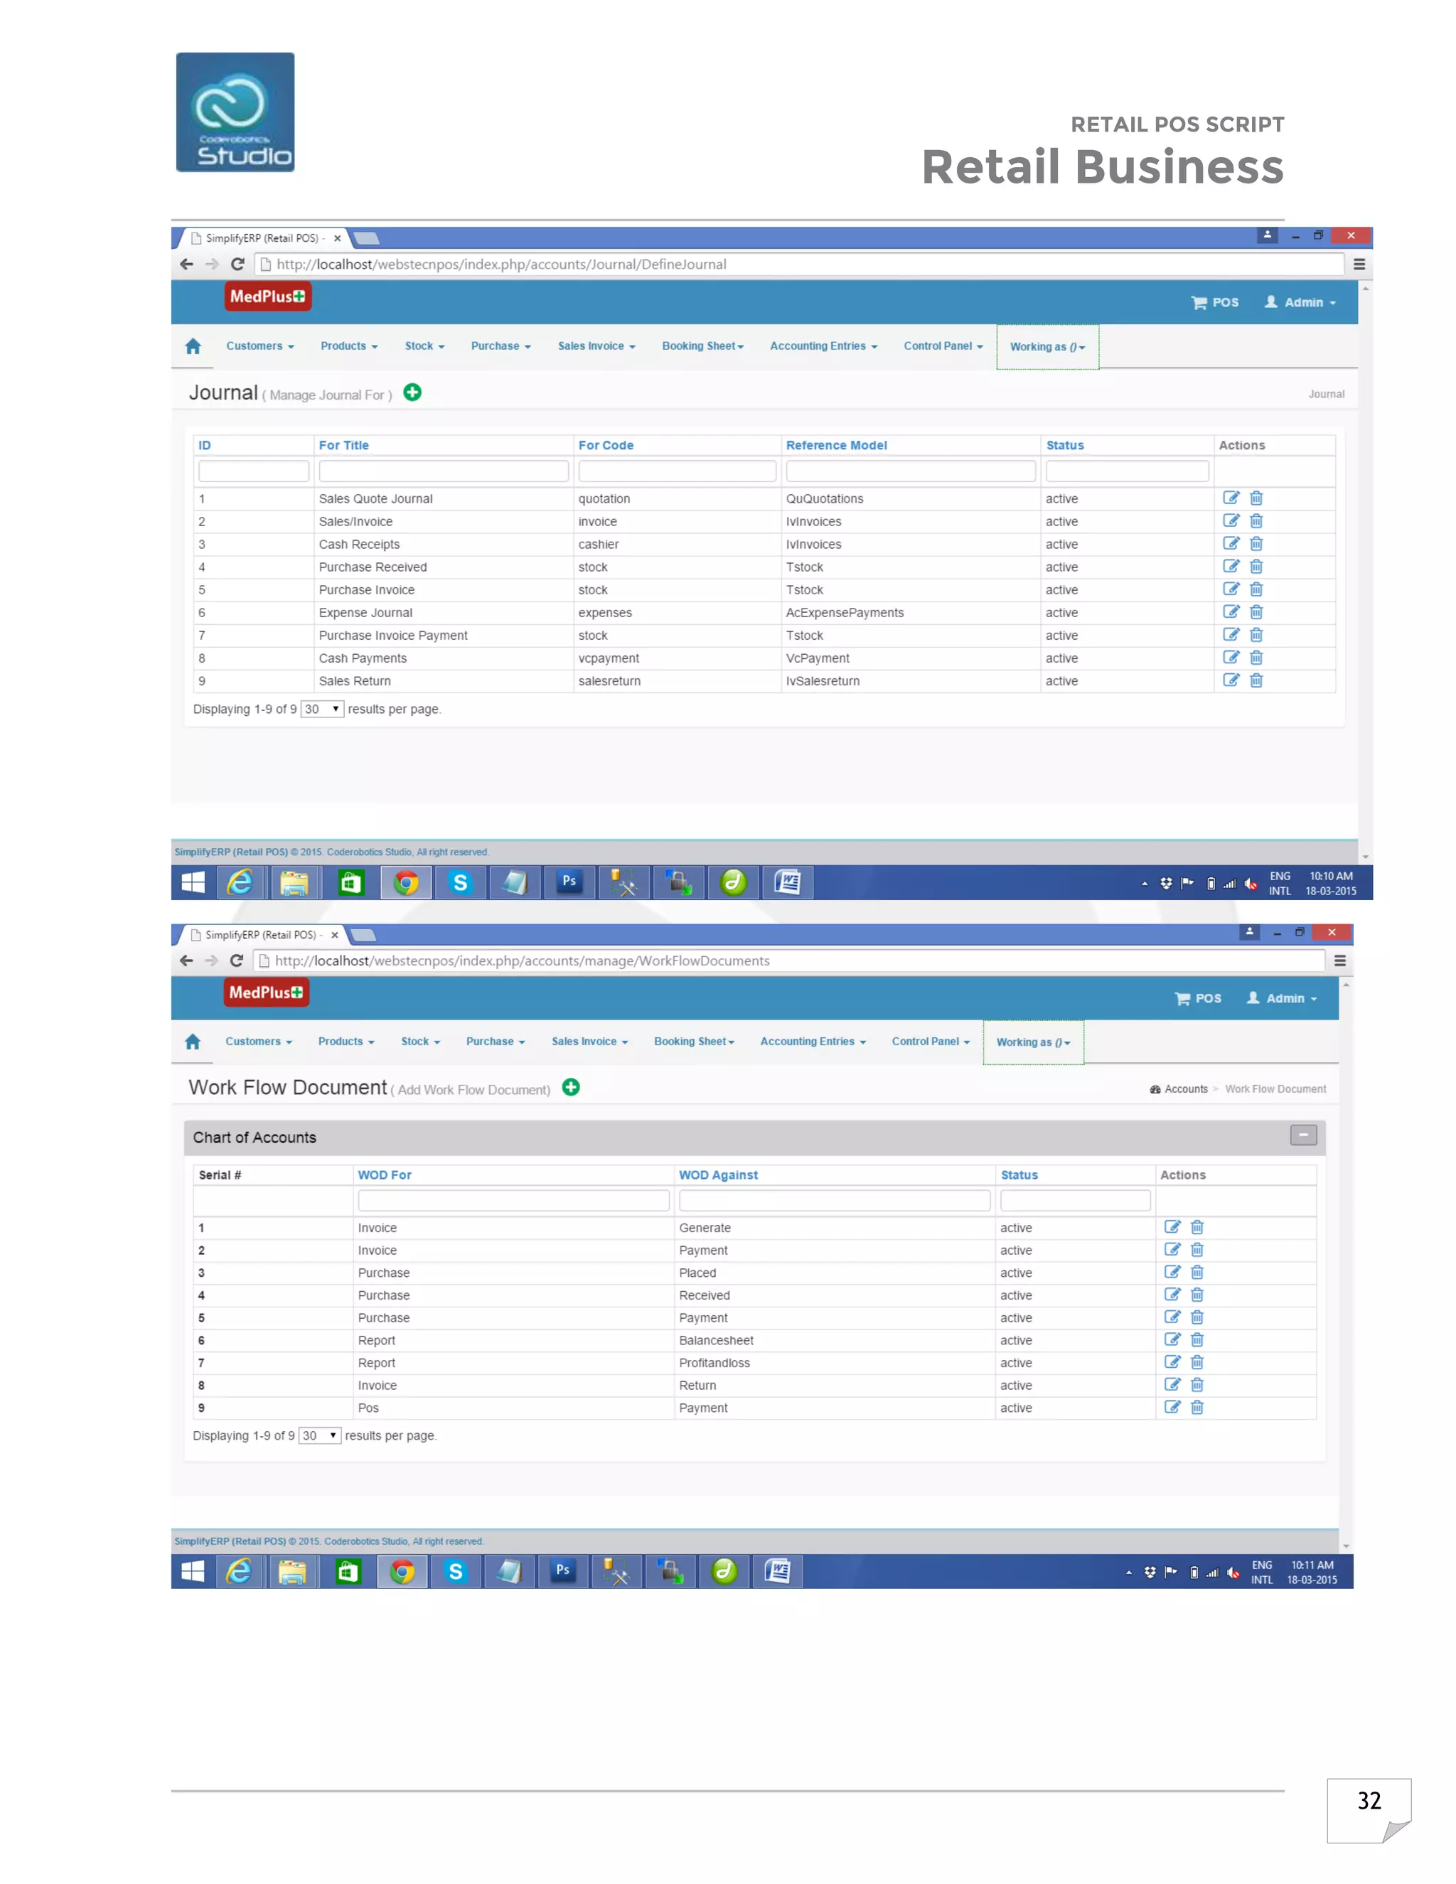Edit the Sales Return journal row
1456x1884 pixels.
point(1231,680)
